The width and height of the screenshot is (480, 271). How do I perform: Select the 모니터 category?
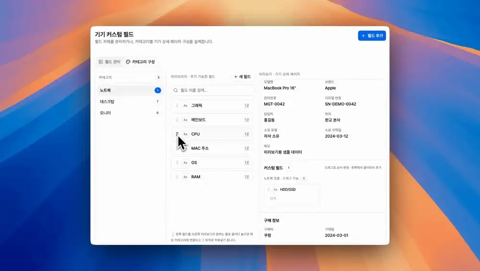pos(130,113)
